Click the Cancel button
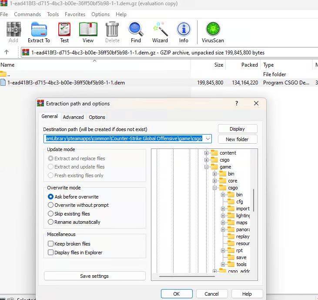The width and height of the screenshot is (318, 300). 212,294
